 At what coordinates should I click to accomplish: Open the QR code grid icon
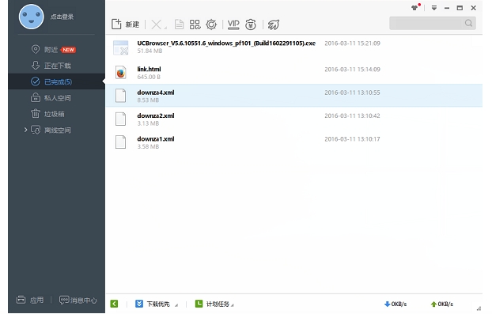[195, 25]
